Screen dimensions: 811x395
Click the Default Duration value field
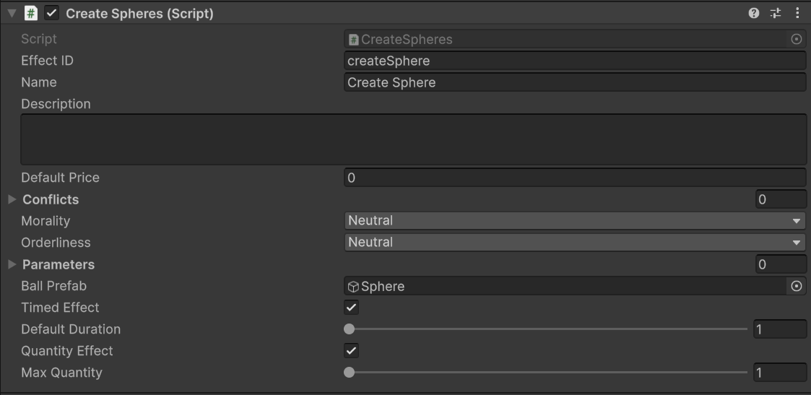[x=781, y=329]
